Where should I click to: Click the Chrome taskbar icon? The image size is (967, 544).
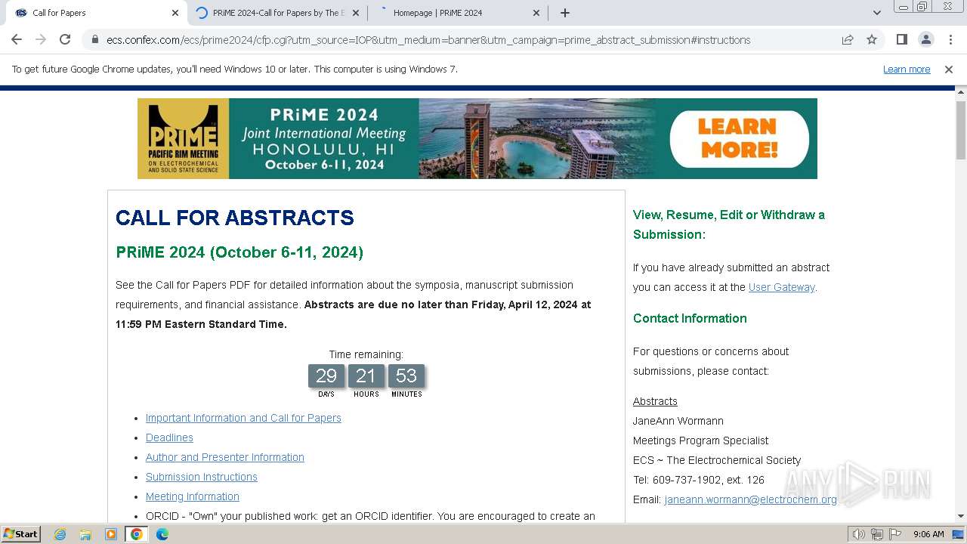tap(137, 534)
